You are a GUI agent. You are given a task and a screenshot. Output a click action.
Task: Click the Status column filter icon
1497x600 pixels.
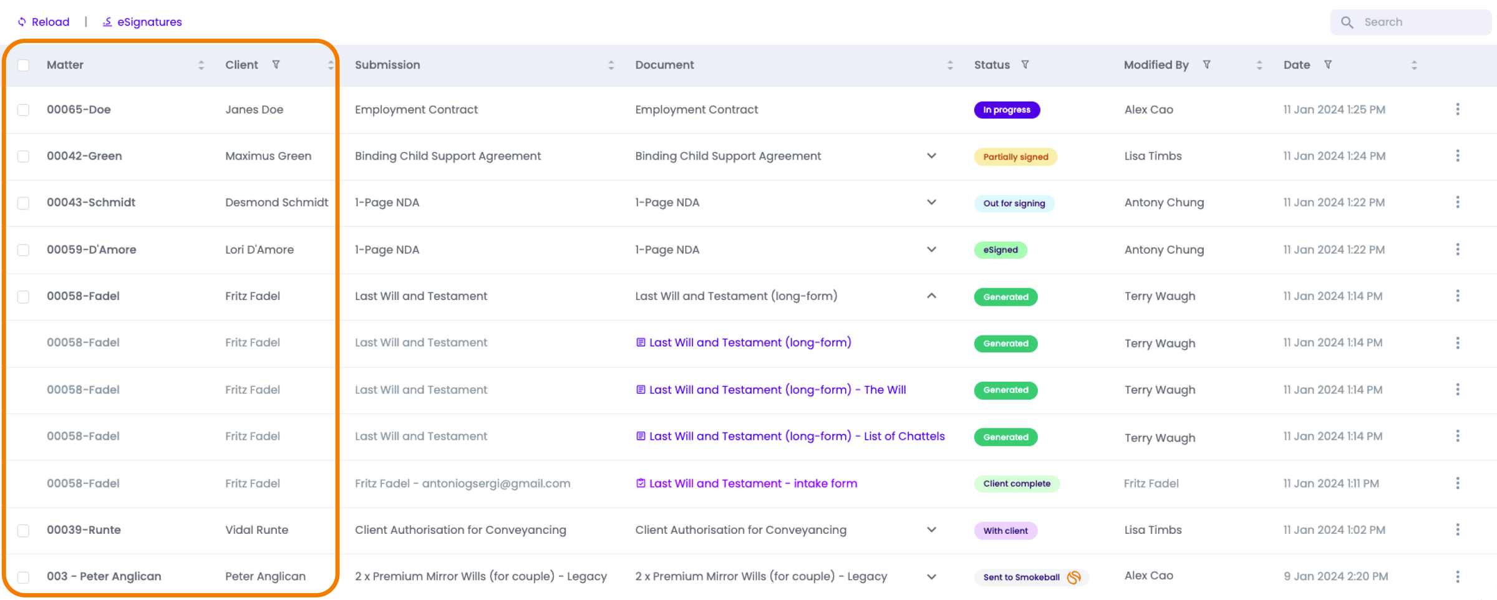pyautogui.click(x=1025, y=65)
